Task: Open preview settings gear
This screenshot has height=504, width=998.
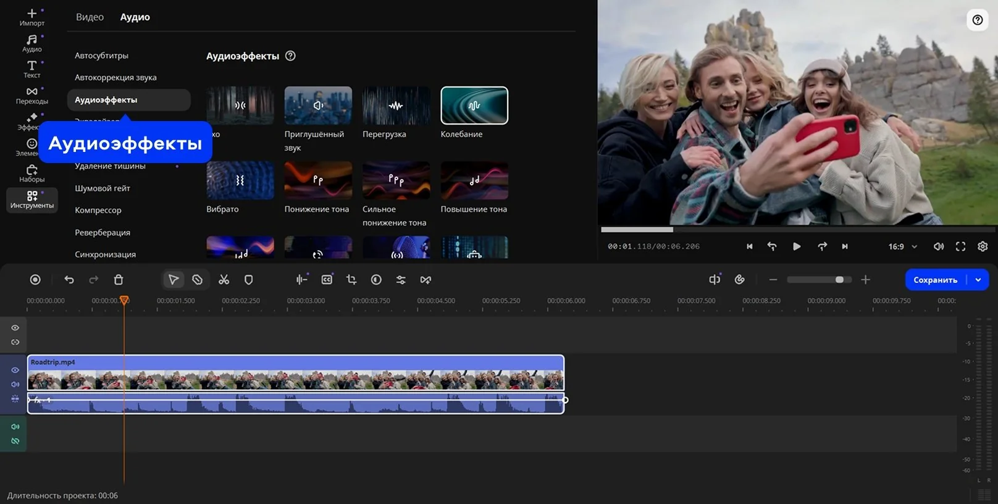Action: 983,246
